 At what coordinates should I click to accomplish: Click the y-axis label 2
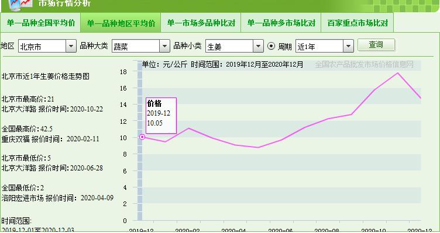[x=125, y=204]
